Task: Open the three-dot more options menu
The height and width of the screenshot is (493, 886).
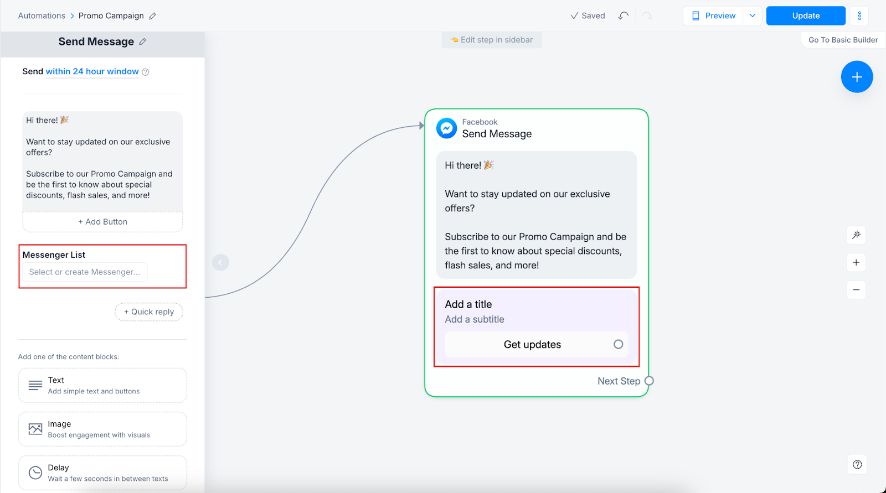Action: click(859, 15)
